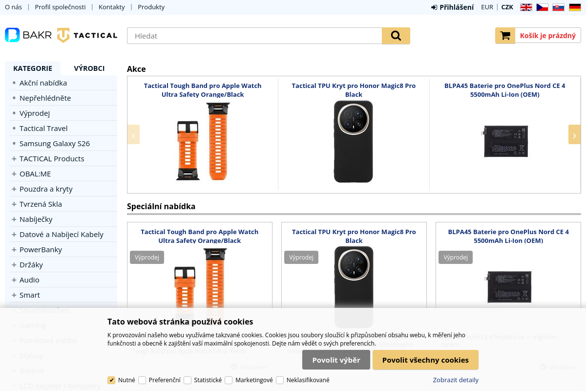Select the German flag language icon

(x=575, y=7)
